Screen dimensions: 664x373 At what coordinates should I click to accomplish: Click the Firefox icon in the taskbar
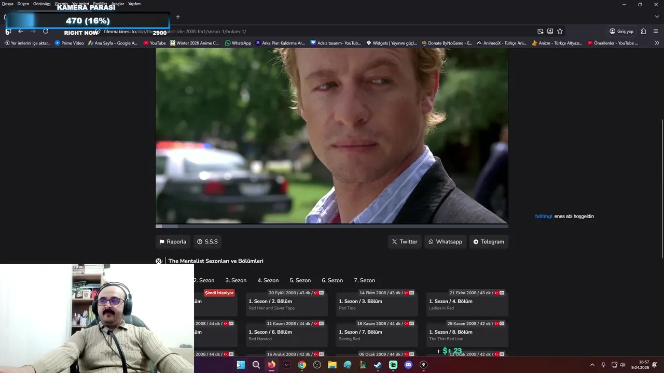point(271,365)
